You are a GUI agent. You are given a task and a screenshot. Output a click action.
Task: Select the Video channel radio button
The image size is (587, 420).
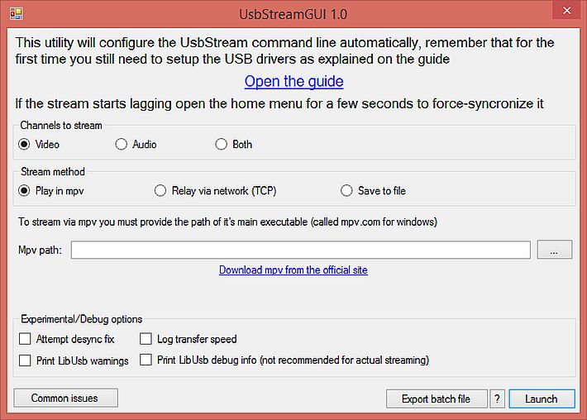(24, 144)
